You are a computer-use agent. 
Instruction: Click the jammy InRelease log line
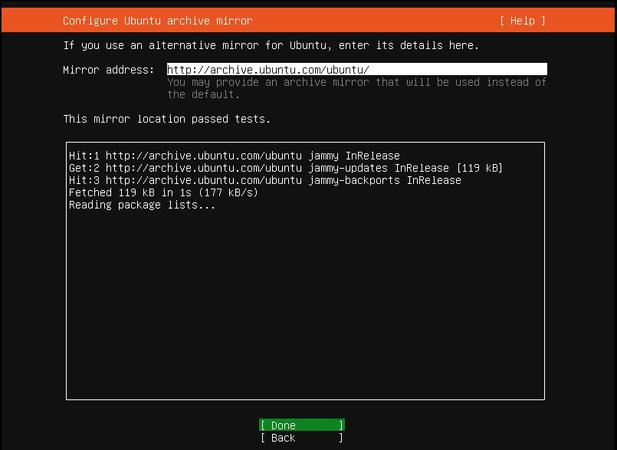point(234,156)
